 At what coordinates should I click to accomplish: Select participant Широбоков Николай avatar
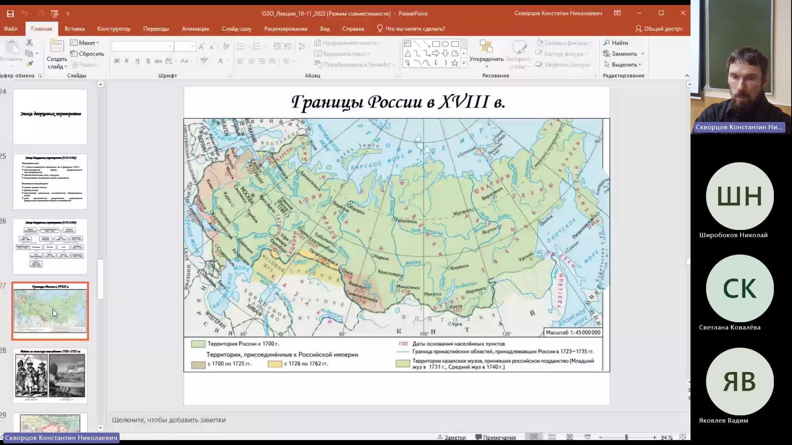pyautogui.click(x=740, y=196)
